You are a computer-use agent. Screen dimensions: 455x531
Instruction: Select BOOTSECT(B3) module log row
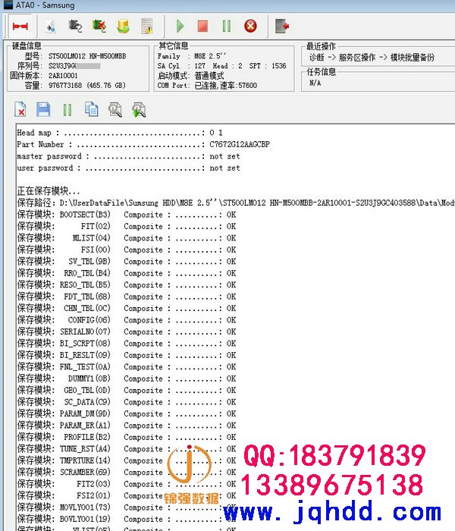click(127, 215)
